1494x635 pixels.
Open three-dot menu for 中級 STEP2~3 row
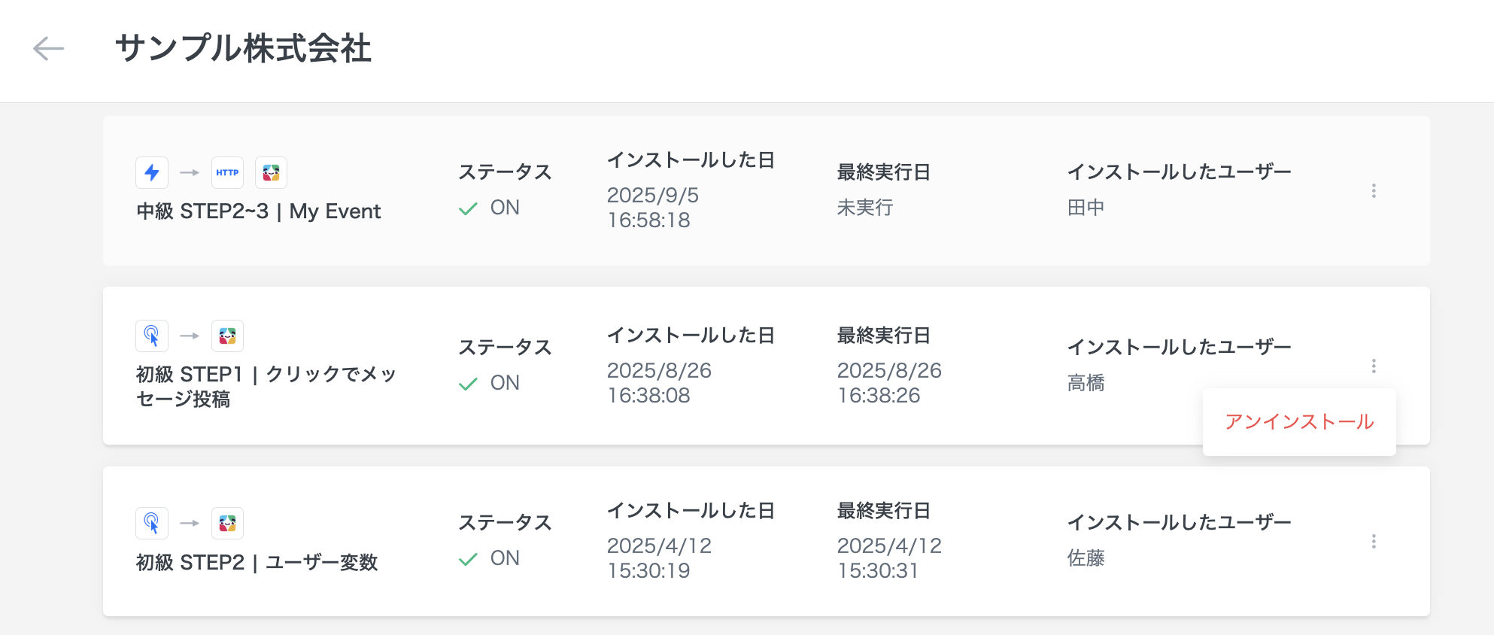pyautogui.click(x=1374, y=191)
